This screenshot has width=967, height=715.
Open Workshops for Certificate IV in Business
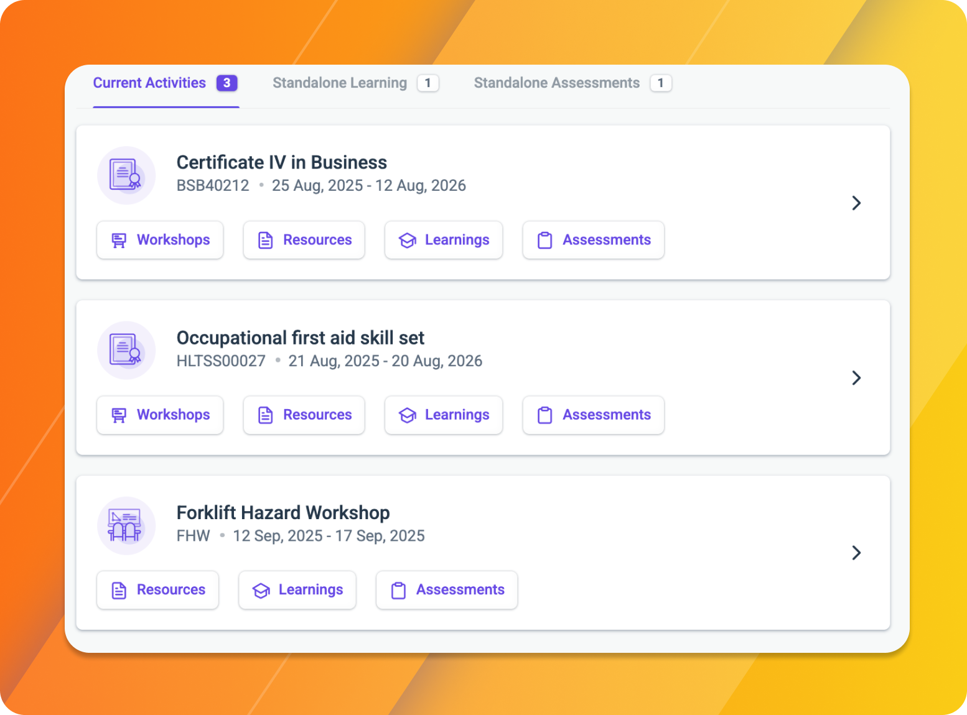point(160,240)
